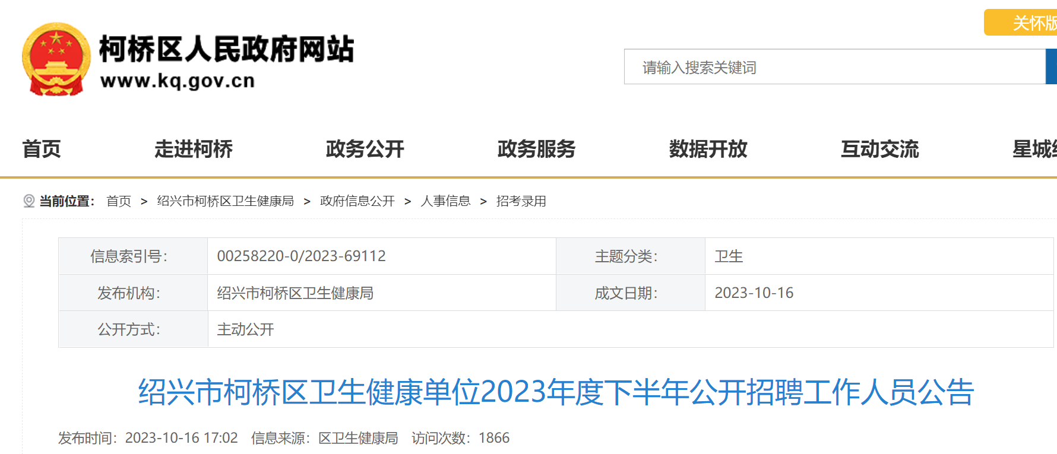Image resolution: width=1057 pixels, height=454 pixels.
Task: Click the 成文日期 value 2023-10-16
Action: click(x=754, y=293)
